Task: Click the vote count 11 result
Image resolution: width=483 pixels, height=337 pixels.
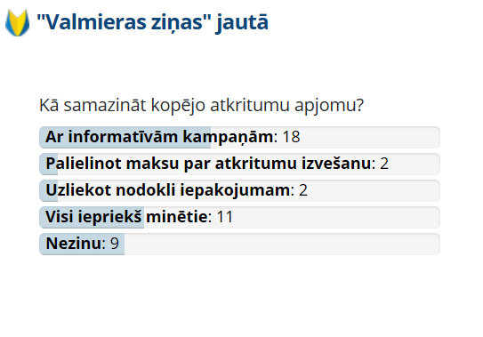Action: pos(225,217)
